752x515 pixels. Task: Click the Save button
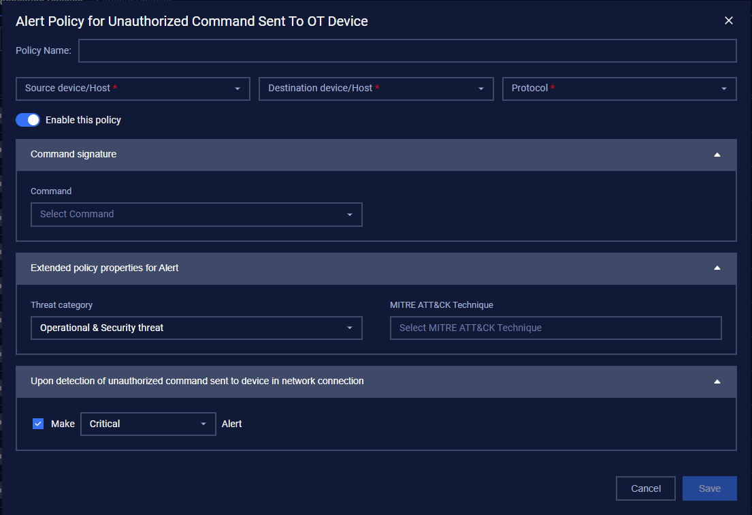point(710,488)
